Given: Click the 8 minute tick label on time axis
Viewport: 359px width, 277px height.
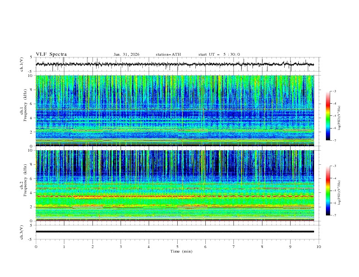Looking at the screenshot, I should coord(262,247).
